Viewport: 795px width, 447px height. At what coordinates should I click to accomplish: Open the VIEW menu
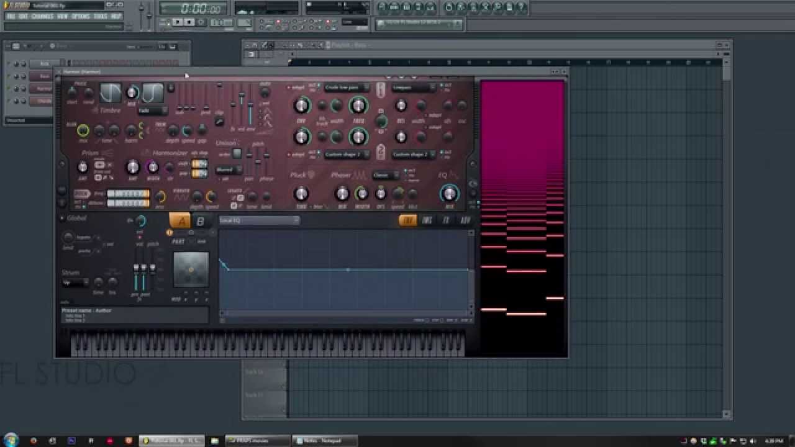click(x=63, y=16)
